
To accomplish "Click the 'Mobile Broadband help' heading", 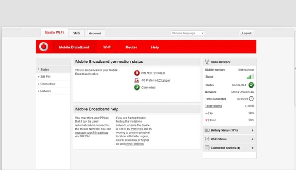I will [x=97, y=109].
